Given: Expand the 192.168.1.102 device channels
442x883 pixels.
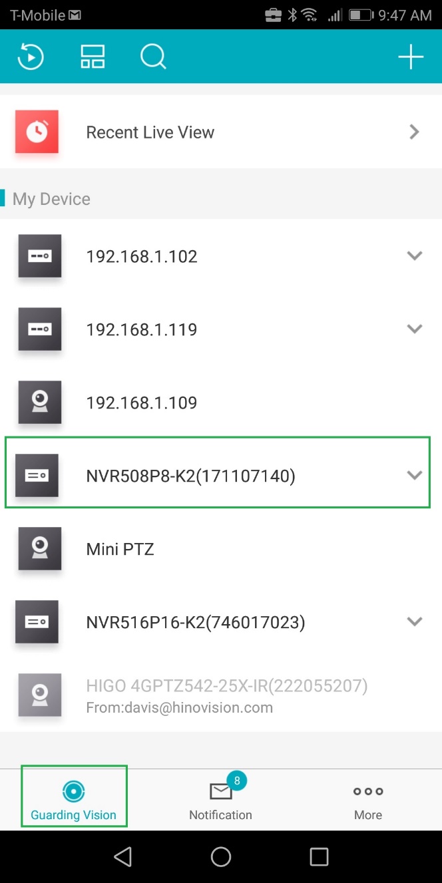Looking at the screenshot, I should click(415, 256).
